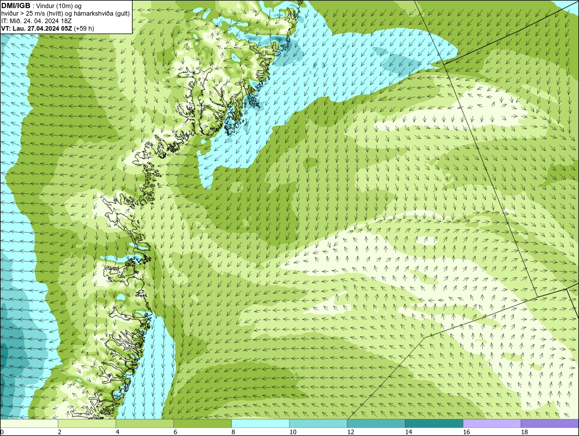579x436 pixels.
Task: Click the 'hviður > 25 m/s' description line
Action: (x=65, y=14)
